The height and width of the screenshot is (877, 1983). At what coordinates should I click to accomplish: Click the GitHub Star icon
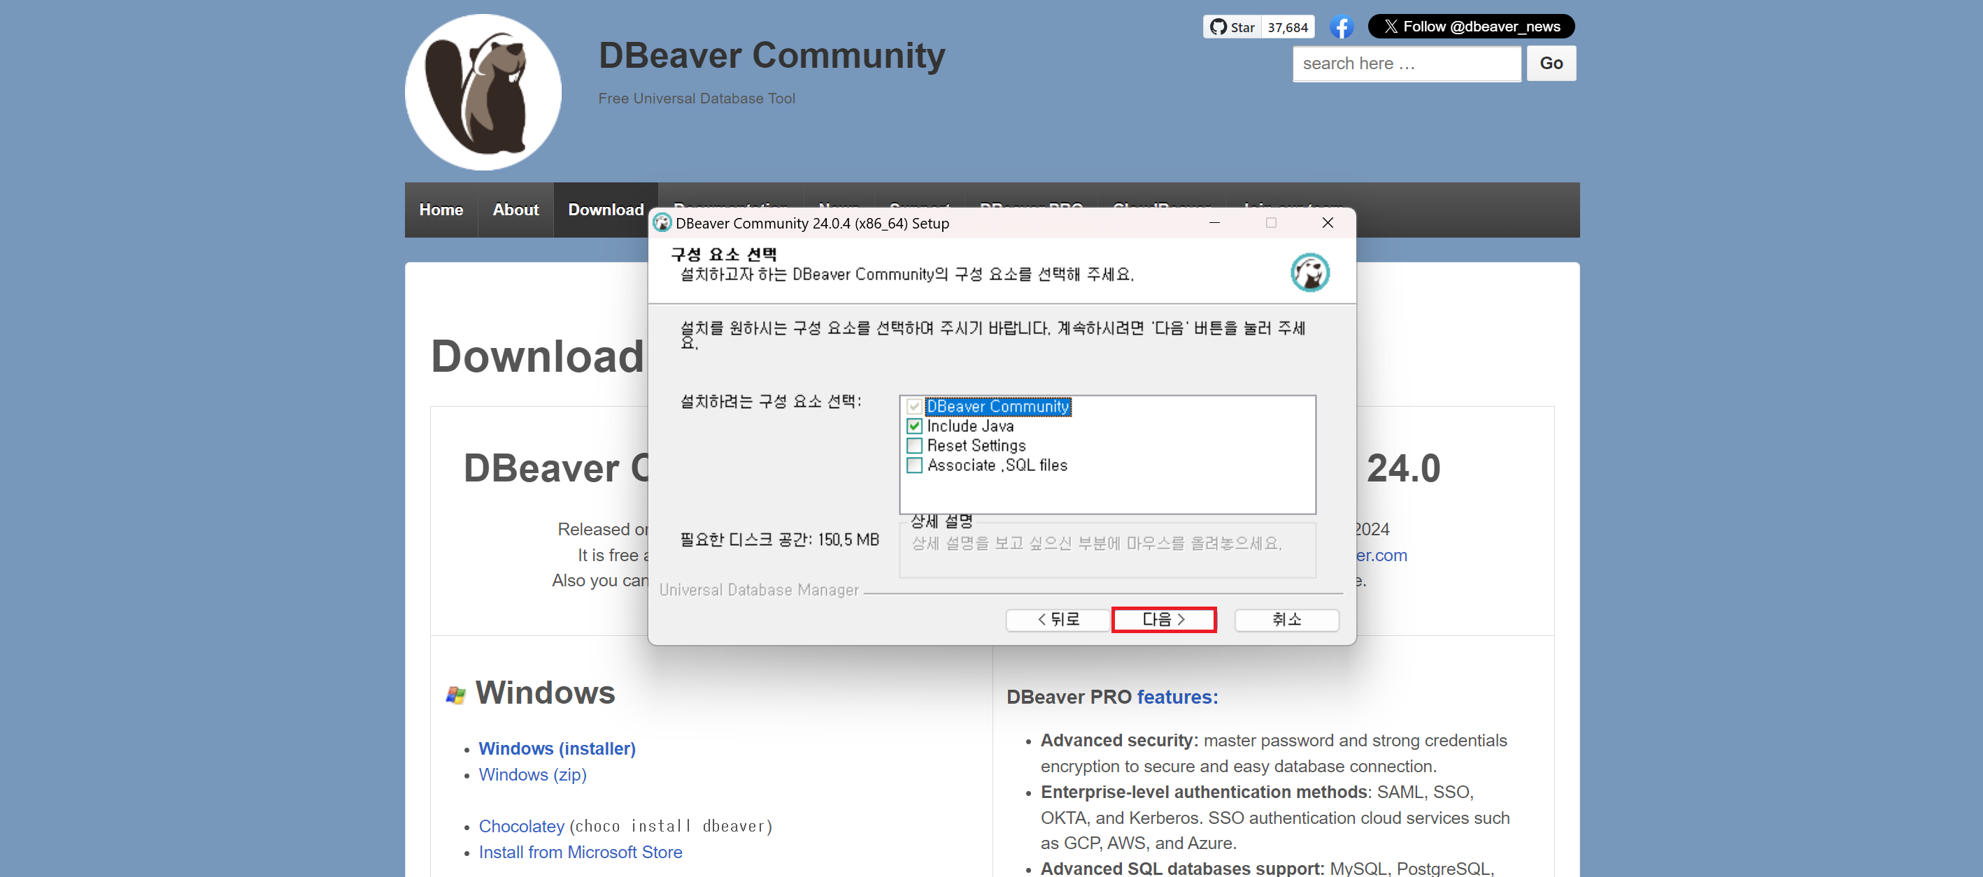point(1221,26)
